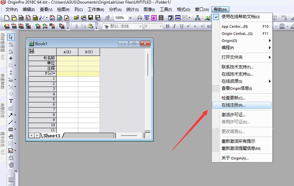
Task: Click the row 1 header in Book1
Action: tap(42, 79)
